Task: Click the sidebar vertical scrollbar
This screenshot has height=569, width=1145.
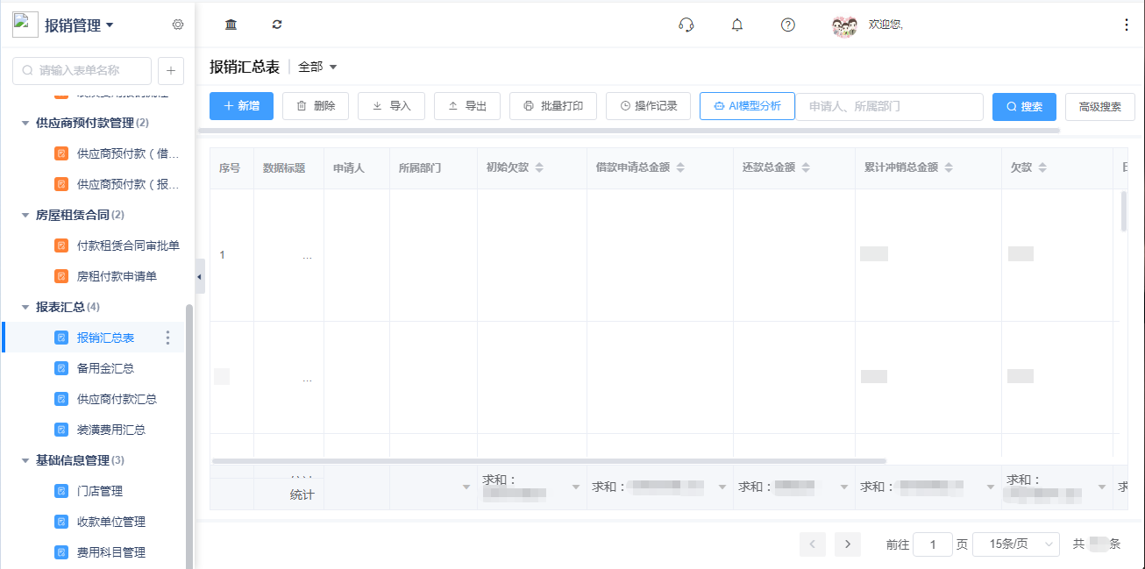Action: point(188,436)
